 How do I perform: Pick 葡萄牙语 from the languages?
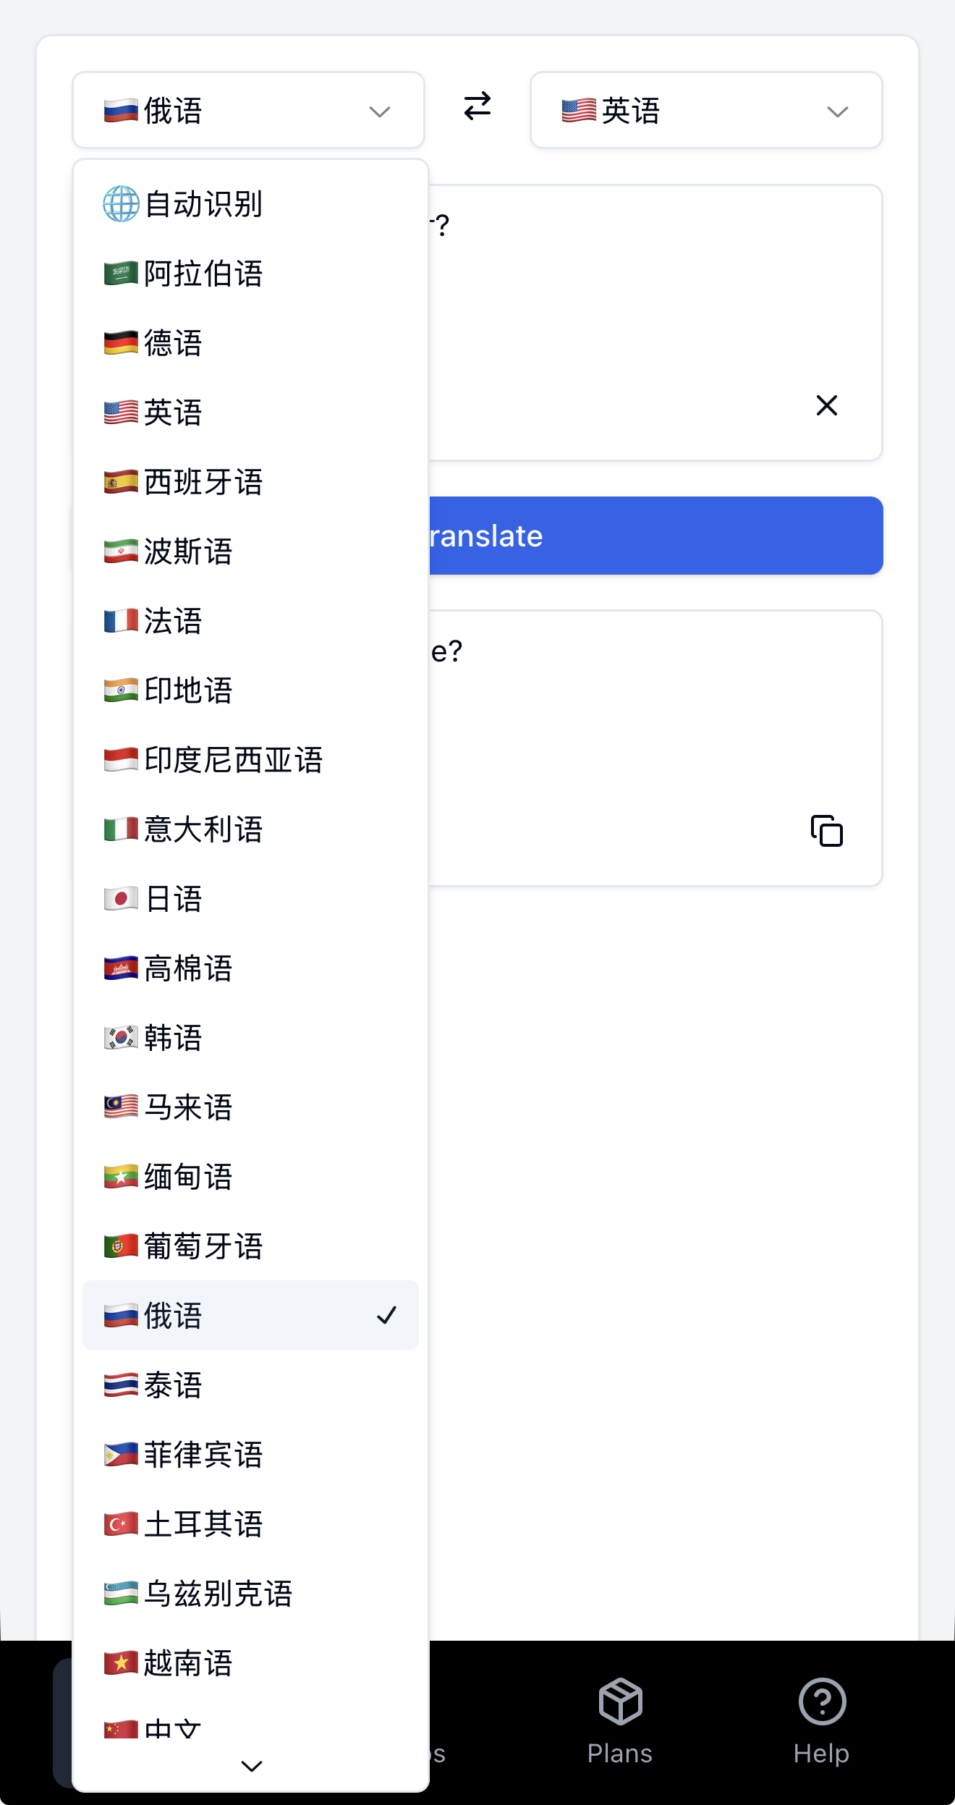point(203,1246)
